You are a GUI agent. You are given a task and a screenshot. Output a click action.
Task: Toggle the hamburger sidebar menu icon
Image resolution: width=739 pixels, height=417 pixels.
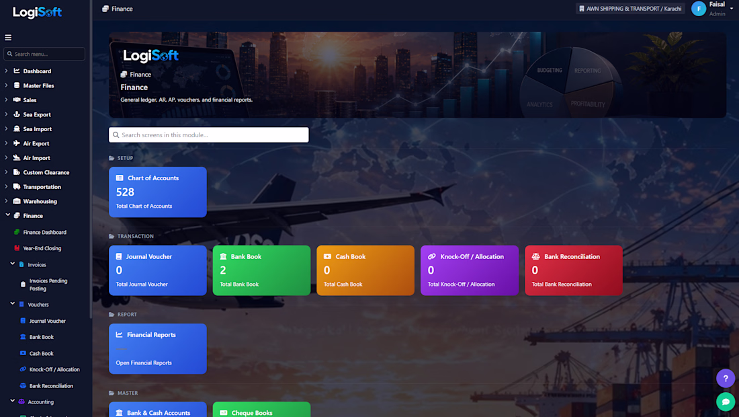coord(8,38)
